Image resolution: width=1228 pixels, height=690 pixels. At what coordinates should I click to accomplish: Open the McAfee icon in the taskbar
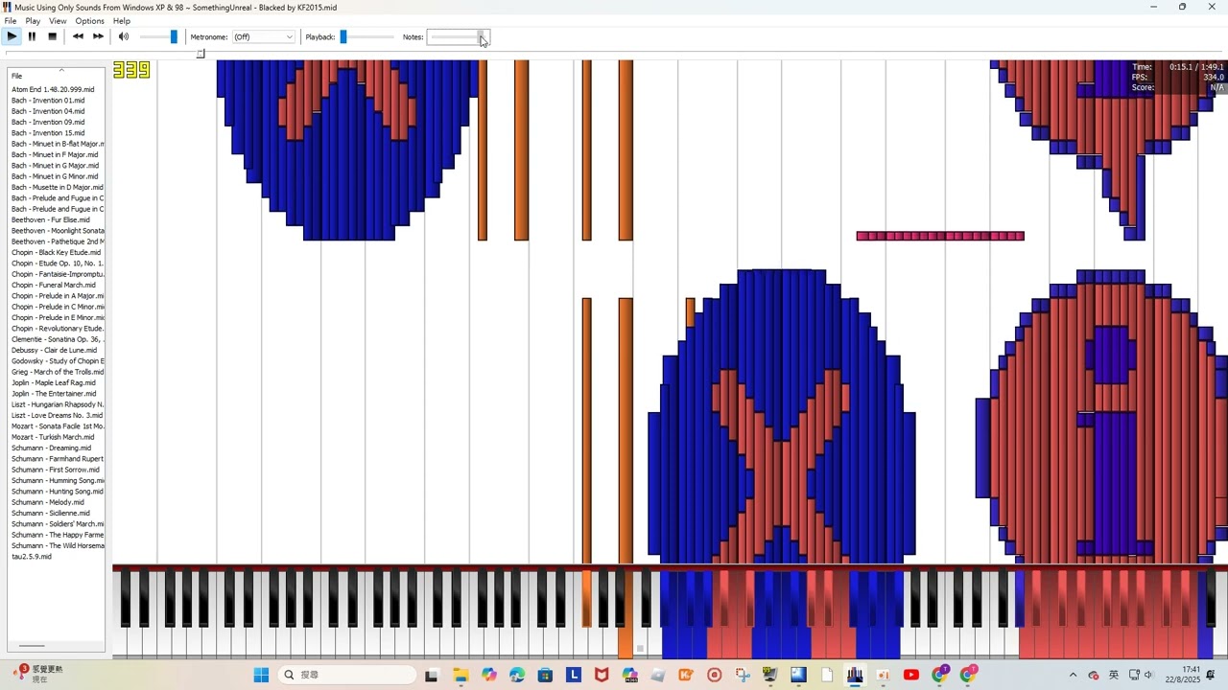[x=602, y=675]
